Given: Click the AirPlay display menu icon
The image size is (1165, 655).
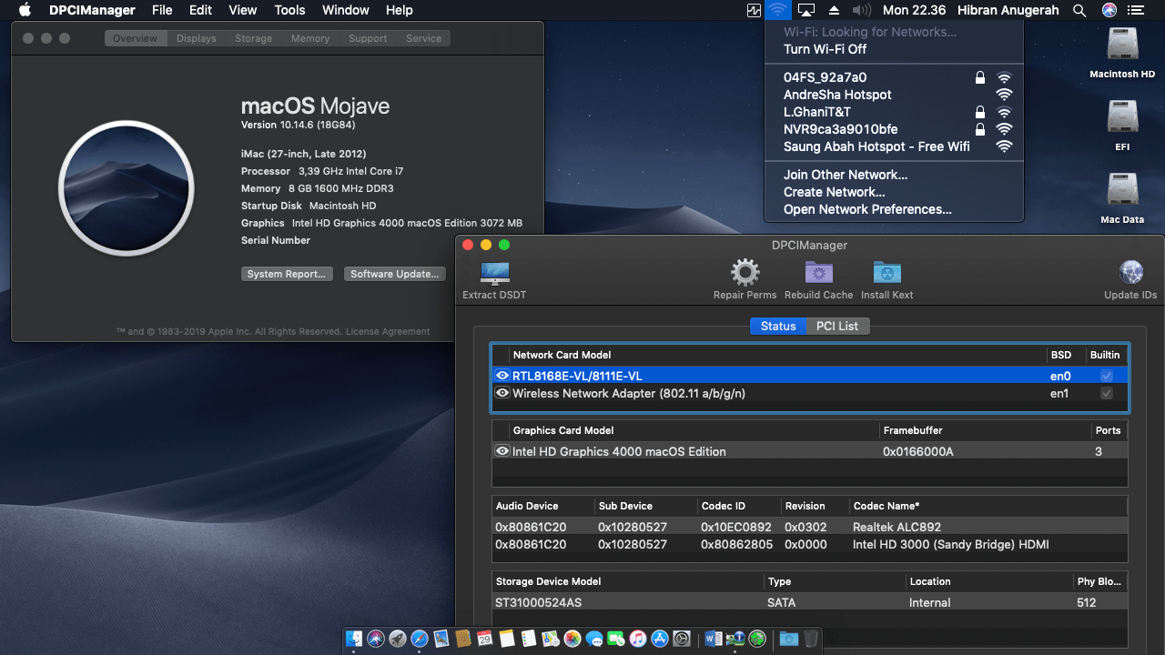Looking at the screenshot, I should (805, 10).
